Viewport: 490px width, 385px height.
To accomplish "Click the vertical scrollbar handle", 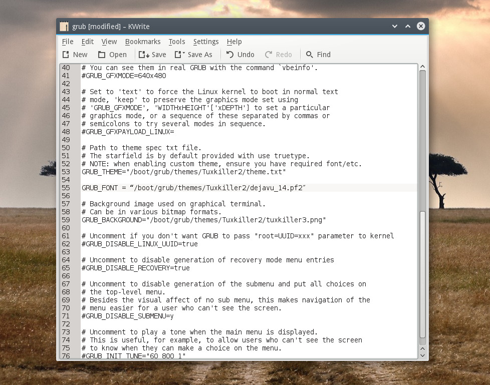I will pos(422,274).
